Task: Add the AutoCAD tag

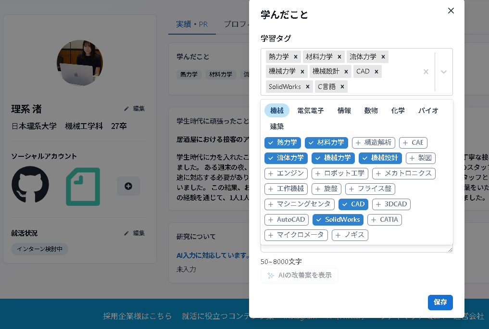Action: coord(287,219)
